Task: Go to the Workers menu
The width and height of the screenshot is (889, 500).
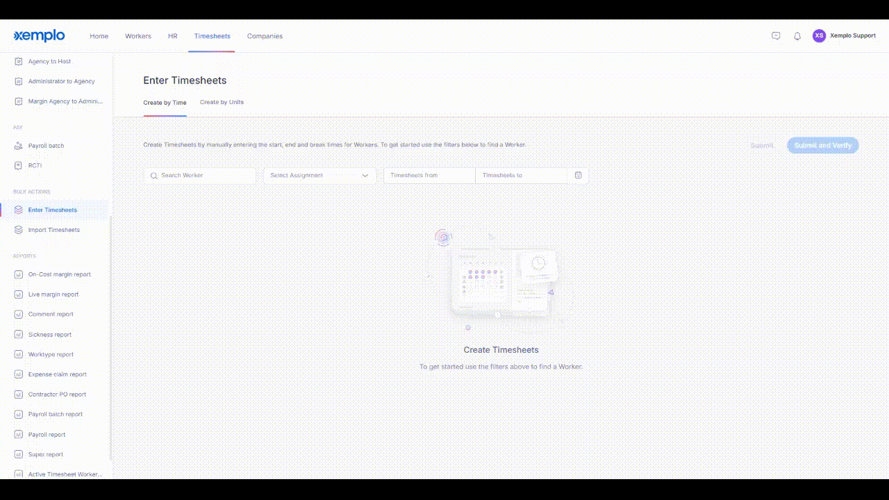Action: point(138,36)
